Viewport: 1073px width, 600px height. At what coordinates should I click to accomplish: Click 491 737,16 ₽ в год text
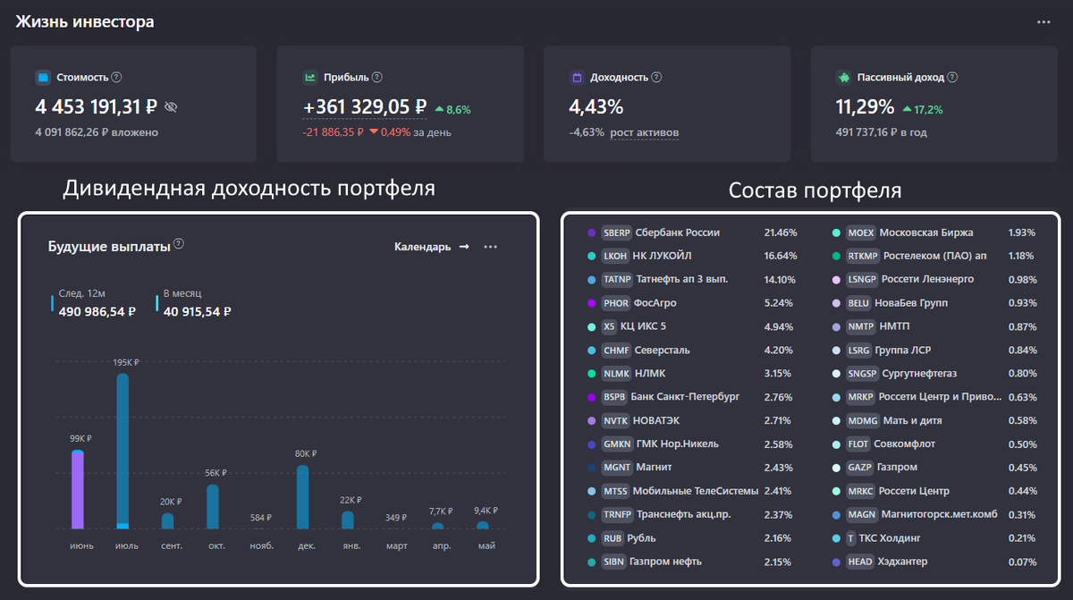tap(881, 132)
